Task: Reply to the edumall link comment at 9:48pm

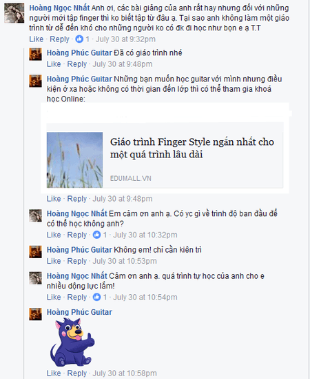Action: pyautogui.click(x=76, y=199)
